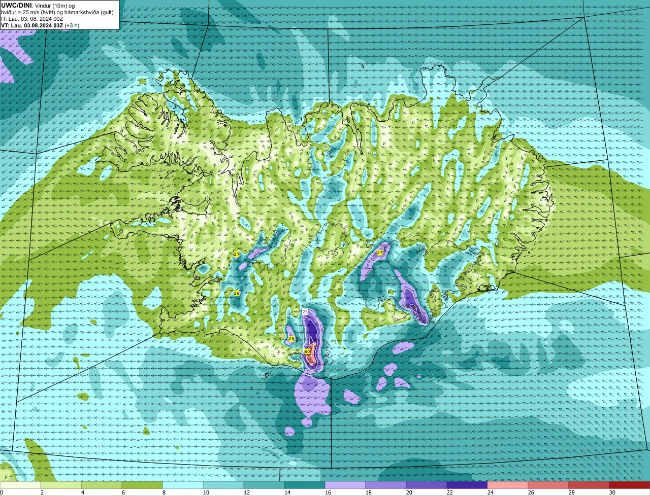Click the legend scale number 18
Viewport: 650px width, 496px height.
coord(368,492)
